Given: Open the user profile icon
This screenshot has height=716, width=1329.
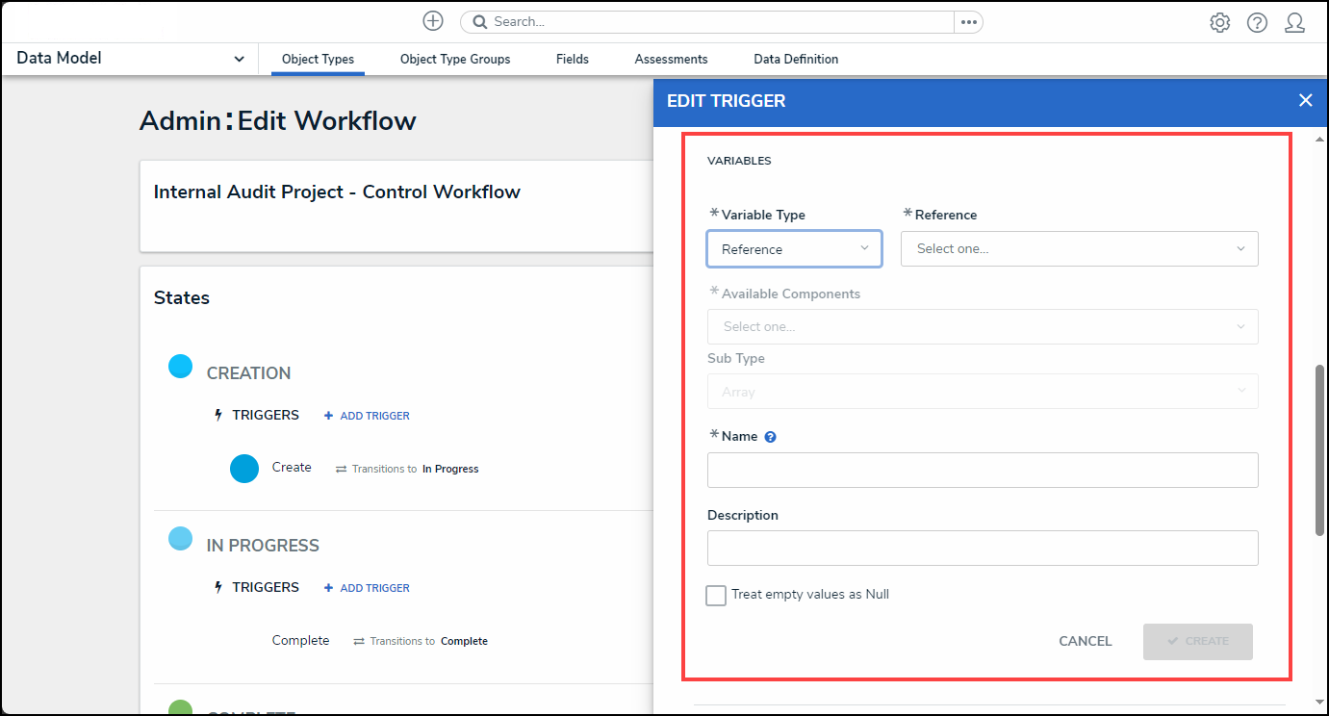Looking at the screenshot, I should point(1294,23).
